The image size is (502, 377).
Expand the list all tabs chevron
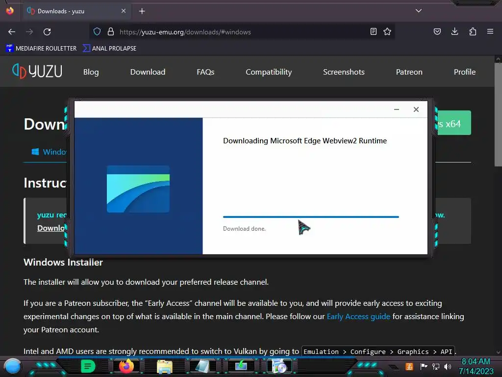pyautogui.click(x=419, y=11)
